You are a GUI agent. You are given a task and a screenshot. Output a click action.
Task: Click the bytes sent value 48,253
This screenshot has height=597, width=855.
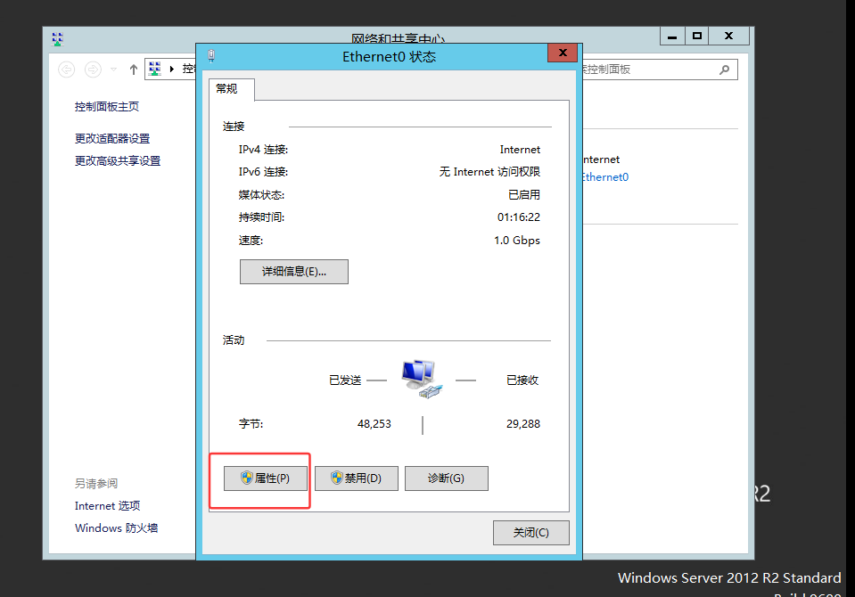(374, 424)
